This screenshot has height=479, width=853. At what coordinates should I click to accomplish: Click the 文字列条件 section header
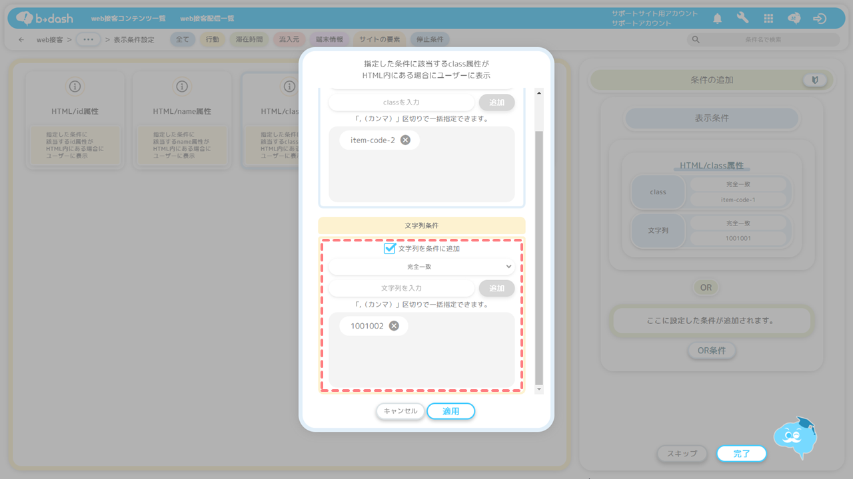click(x=421, y=226)
